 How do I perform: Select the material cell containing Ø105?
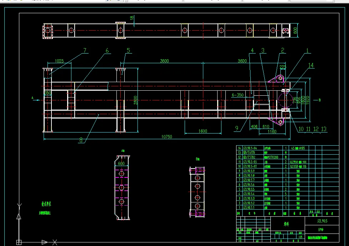[x=298, y=148]
